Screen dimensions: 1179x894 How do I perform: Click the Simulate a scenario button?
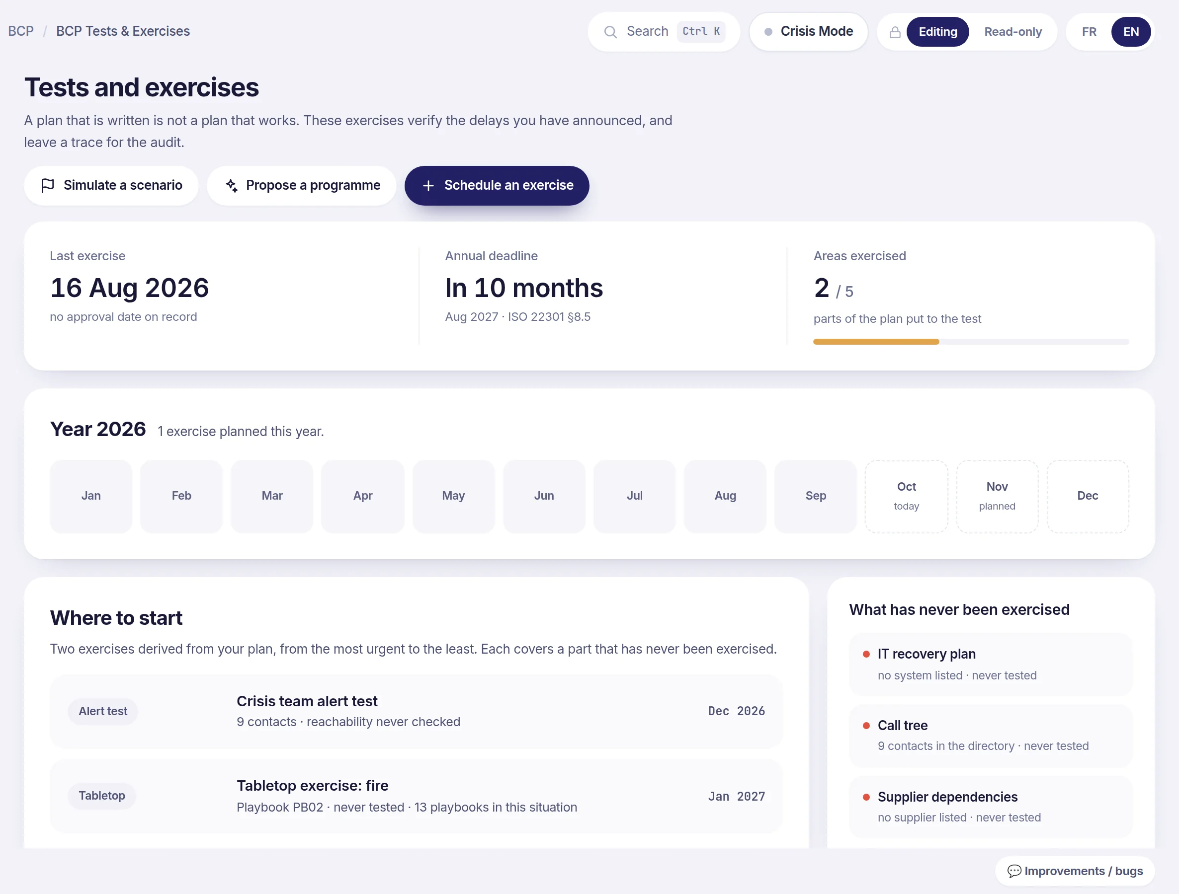(x=111, y=185)
